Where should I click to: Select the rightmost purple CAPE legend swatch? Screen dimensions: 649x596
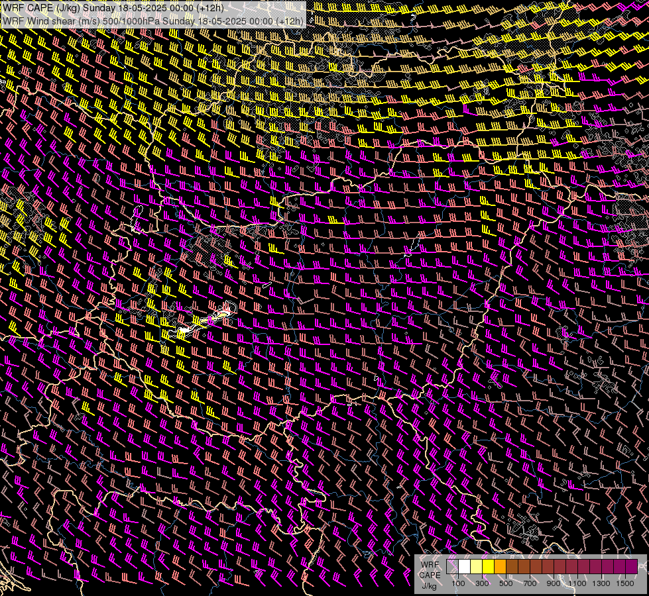632,566
